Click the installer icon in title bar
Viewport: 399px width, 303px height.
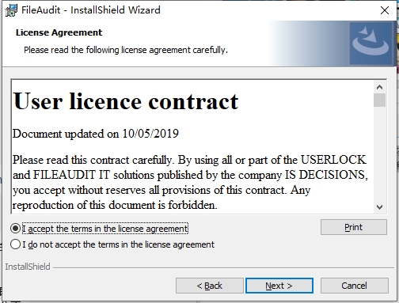point(11,10)
